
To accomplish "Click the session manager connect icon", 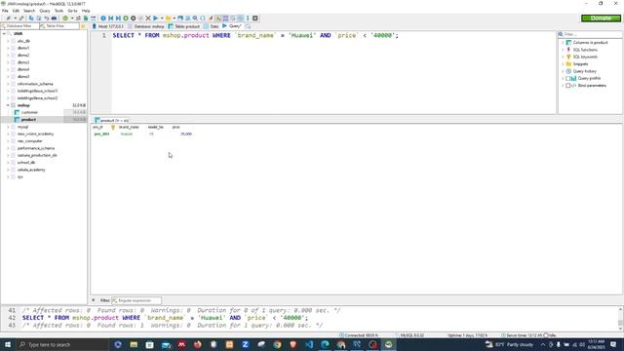I will pos(8,19).
